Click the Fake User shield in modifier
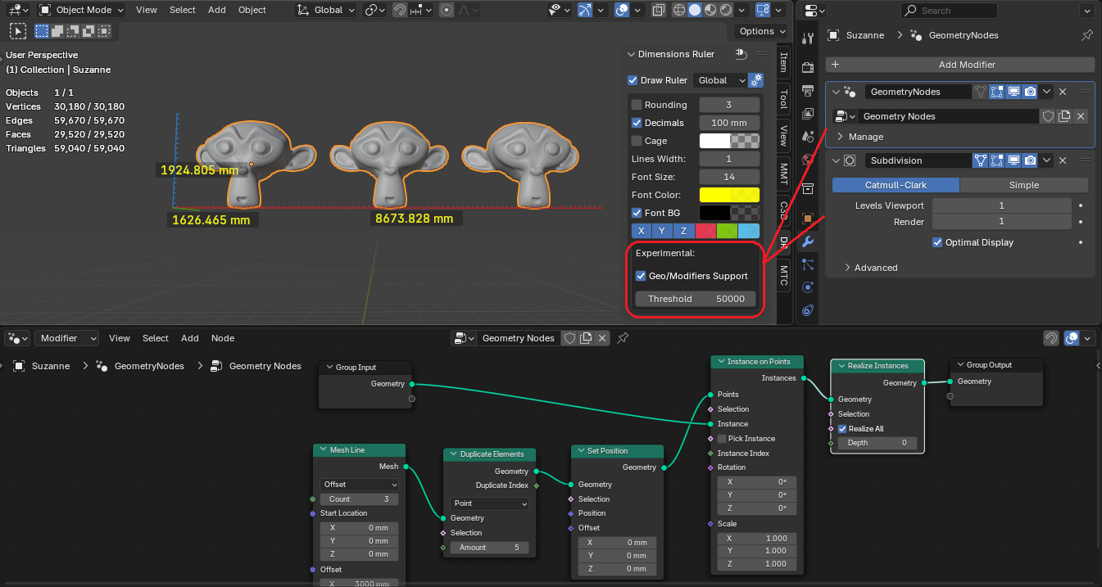The width and height of the screenshot is (1102, 587). [x=1048, y=116]
